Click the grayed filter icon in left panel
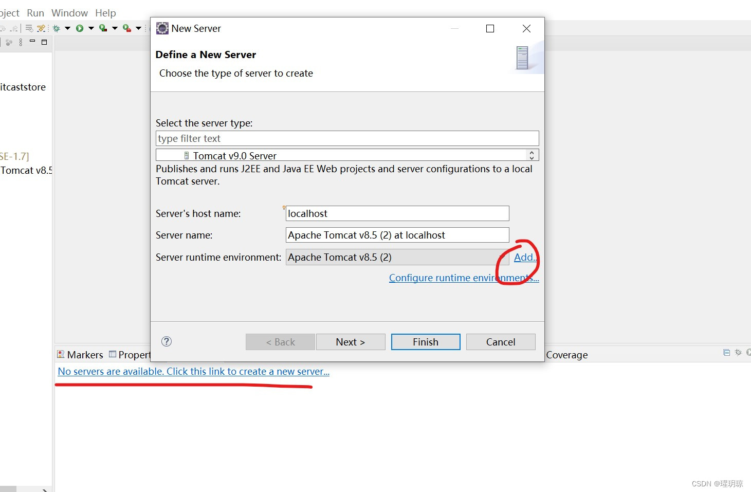 point(9,42)
